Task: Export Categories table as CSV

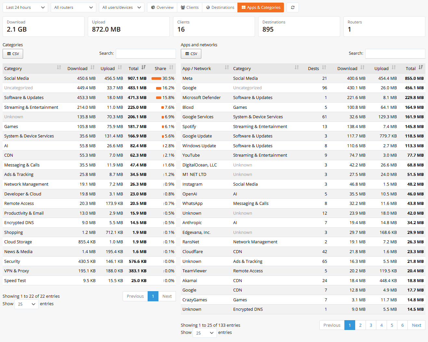Action: pyautogui.click(x=13, y=54)
